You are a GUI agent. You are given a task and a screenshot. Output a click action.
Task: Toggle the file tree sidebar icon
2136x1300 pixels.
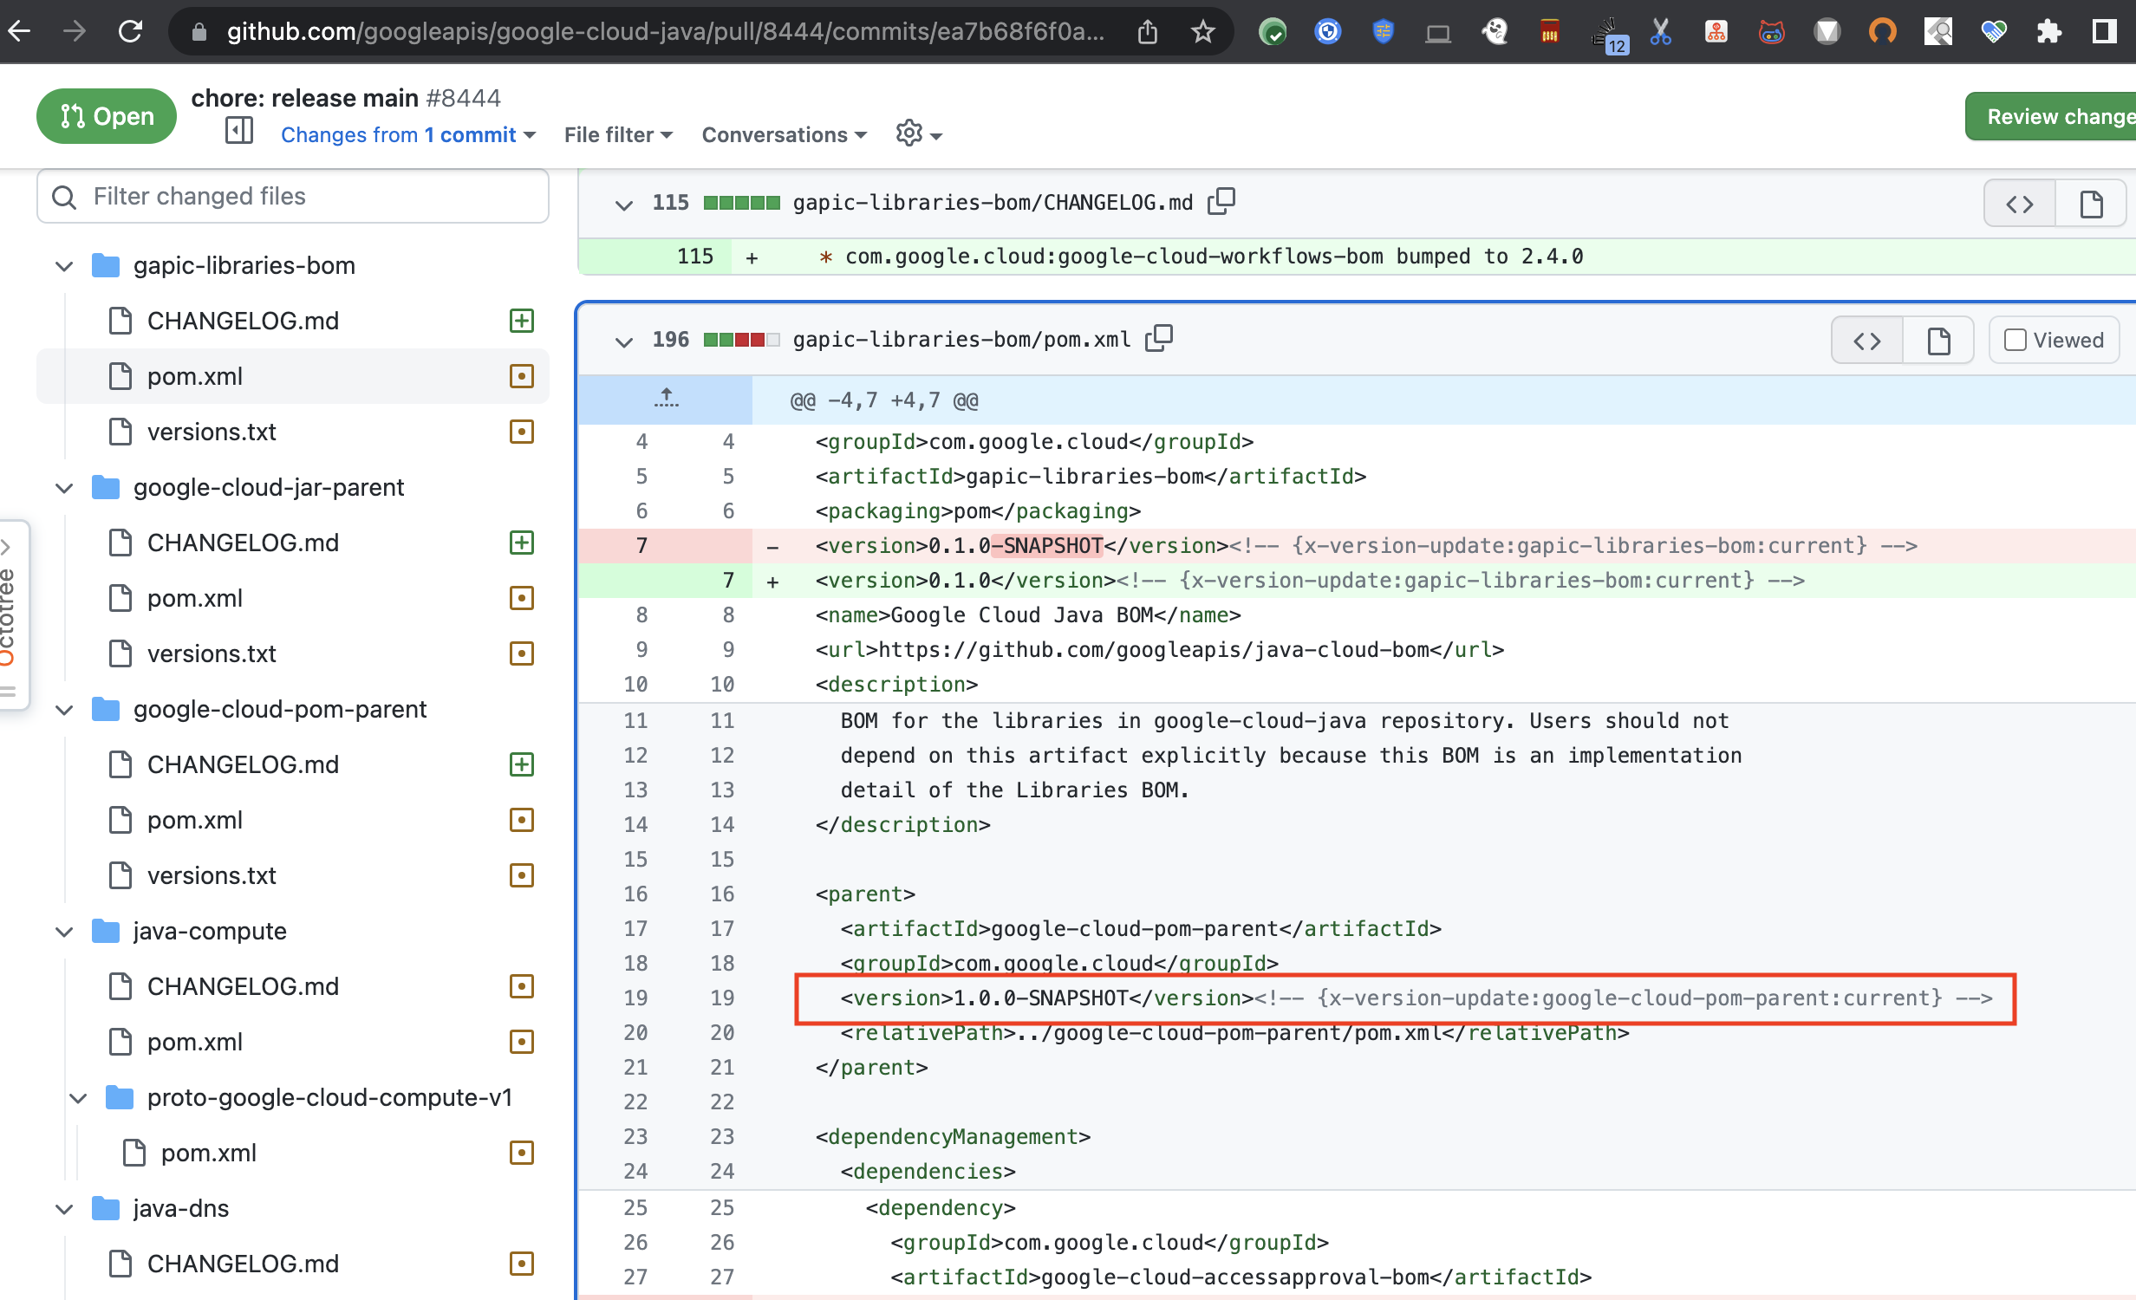pos(238,132)
